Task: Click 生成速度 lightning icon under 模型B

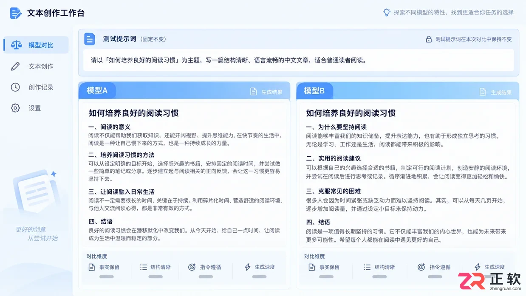Action: coord(478,267)
